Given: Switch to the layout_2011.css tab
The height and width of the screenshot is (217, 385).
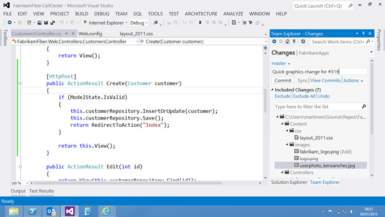Looking at the screenshot, I should (136, 34).
